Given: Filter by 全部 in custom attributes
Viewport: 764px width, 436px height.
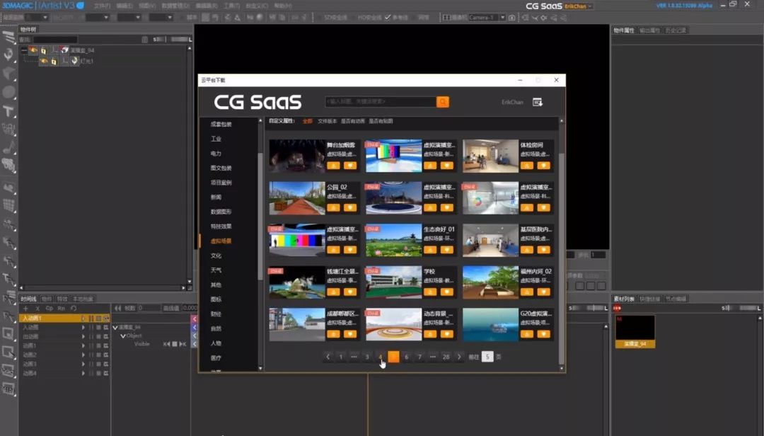Looking at the screenshot, I should (x=308, y=121).
